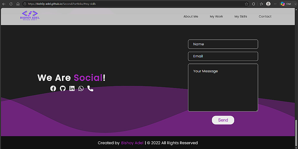Click the Bishoy Adel logo
The width and height of the screenshot is (298, 149).
click(30, 15)
